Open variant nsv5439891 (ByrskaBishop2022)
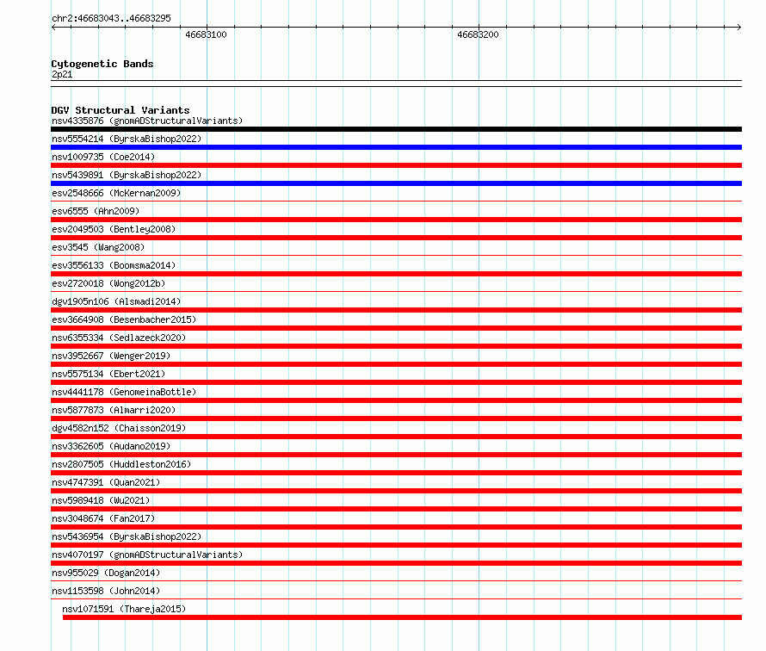The height and width of the screenshot is (651, 766). pyautogui.click(x=127, y=175)
